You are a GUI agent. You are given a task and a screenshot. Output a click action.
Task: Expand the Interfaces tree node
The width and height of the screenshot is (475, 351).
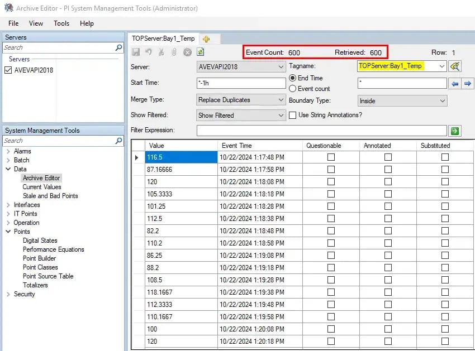point(9,205)
